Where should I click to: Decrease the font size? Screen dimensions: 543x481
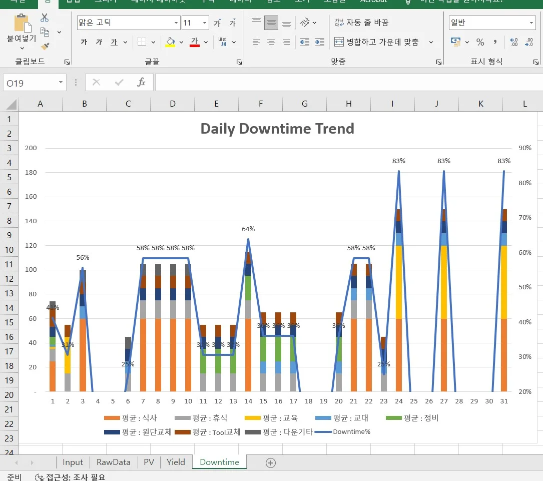point(233,23)
